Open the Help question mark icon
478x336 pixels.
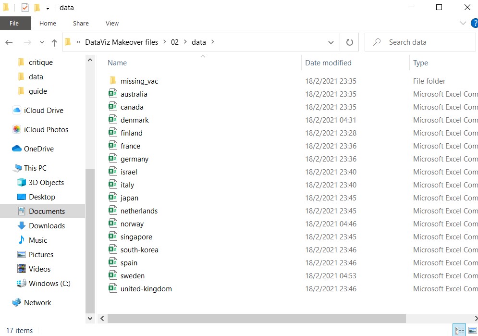click(474, 23)
